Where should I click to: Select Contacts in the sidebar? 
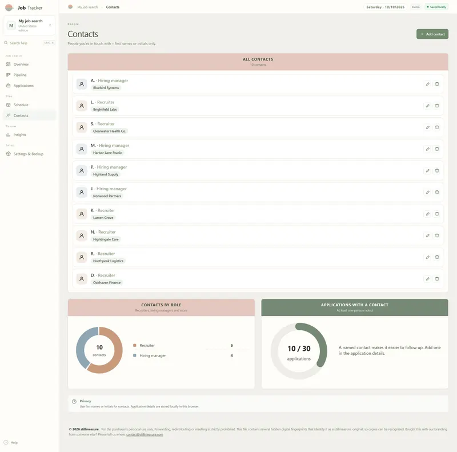[x=29, y=115]
